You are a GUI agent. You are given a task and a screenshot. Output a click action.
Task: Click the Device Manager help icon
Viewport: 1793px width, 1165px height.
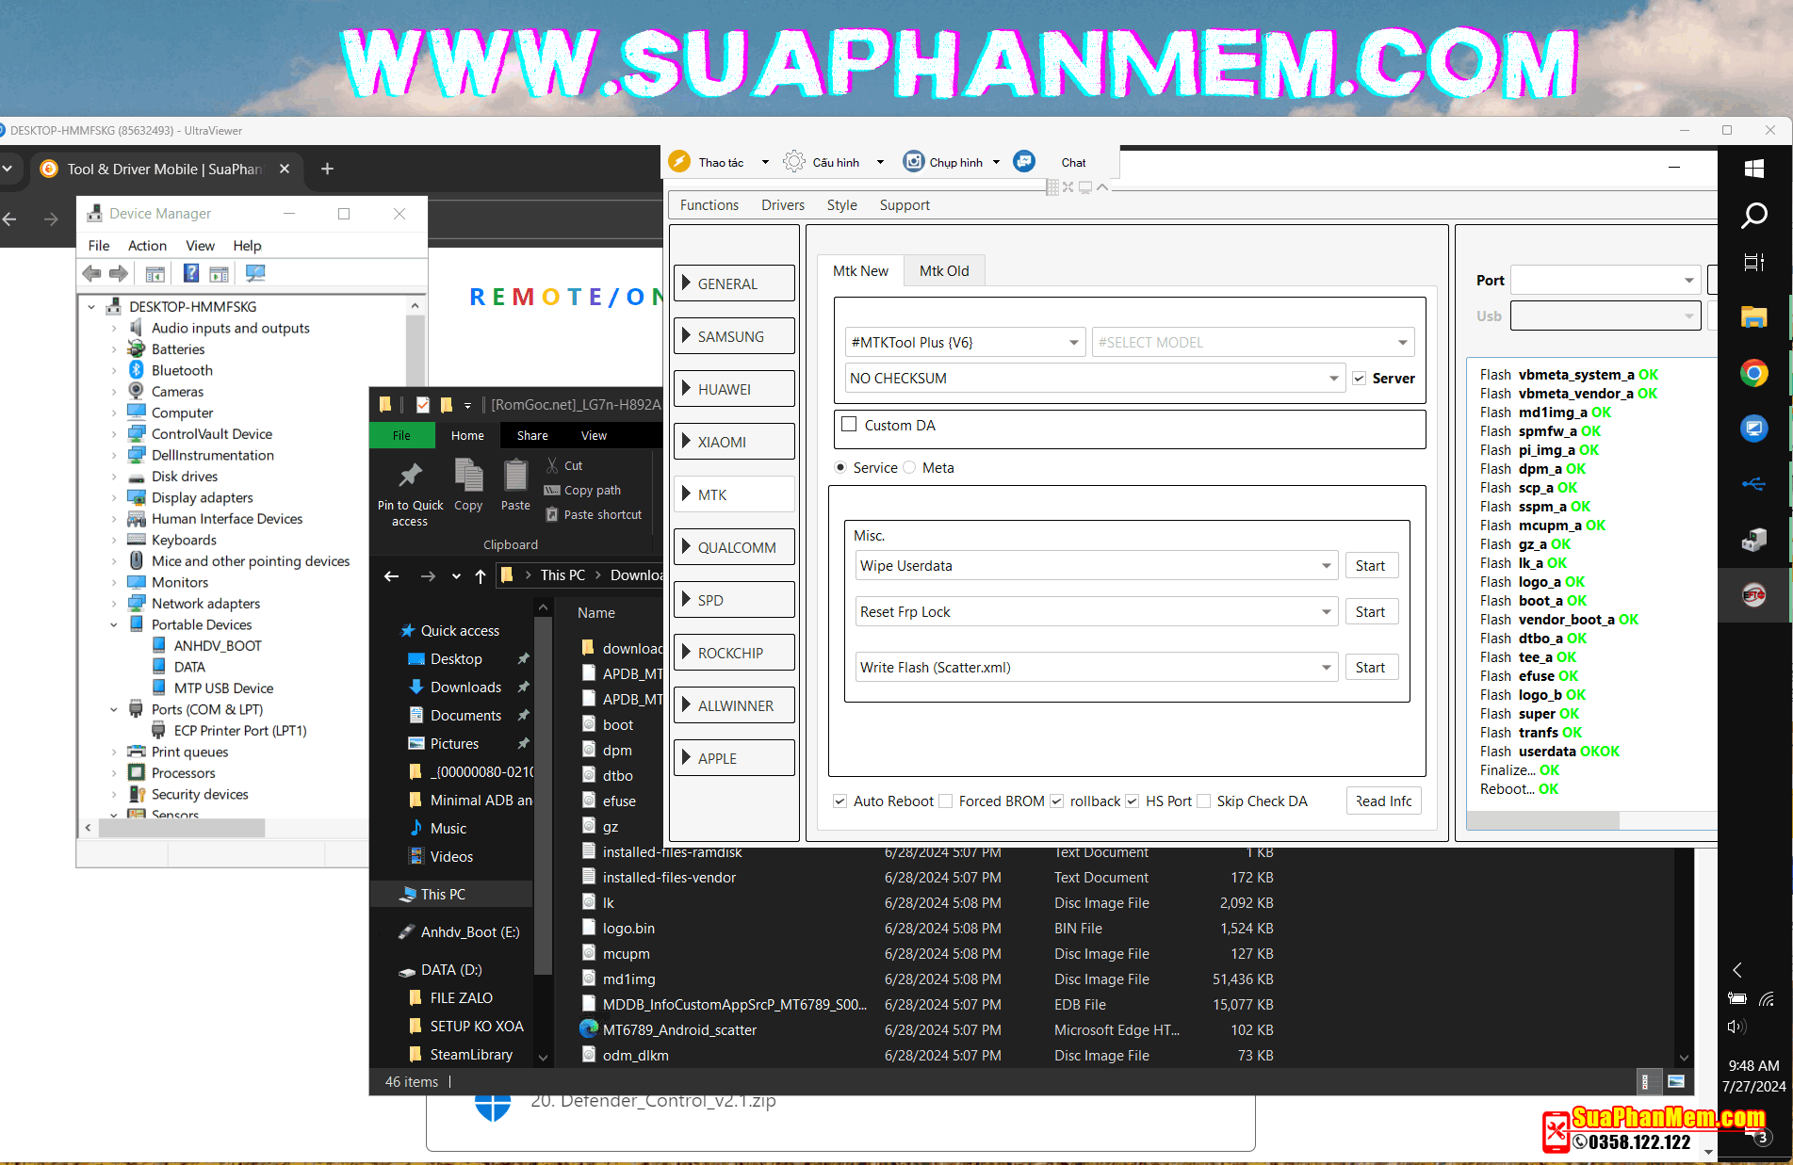tap(191, 273)
